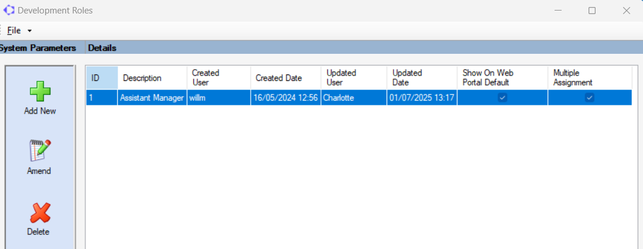Click the Charlotte updated user cell

354,98
